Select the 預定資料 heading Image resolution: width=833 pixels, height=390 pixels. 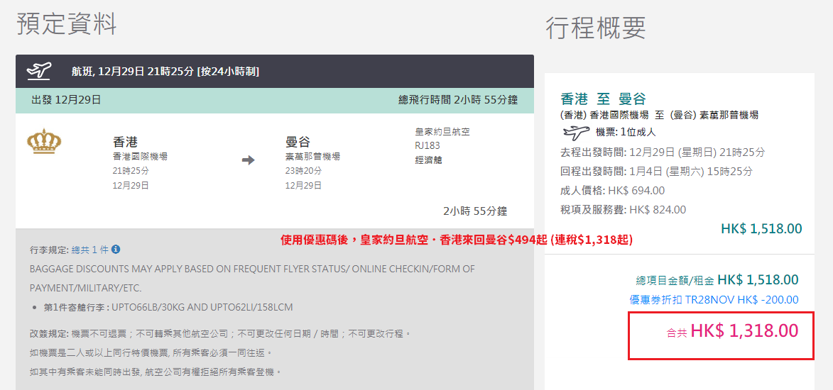tap(66, 24)
